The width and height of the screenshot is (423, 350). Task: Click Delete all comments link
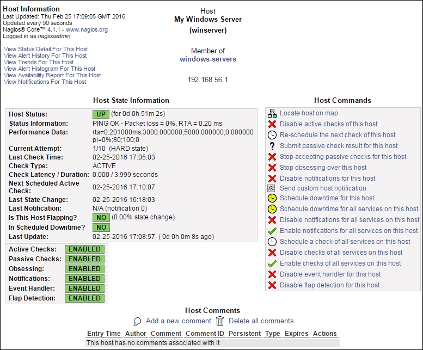pos(261,321)
